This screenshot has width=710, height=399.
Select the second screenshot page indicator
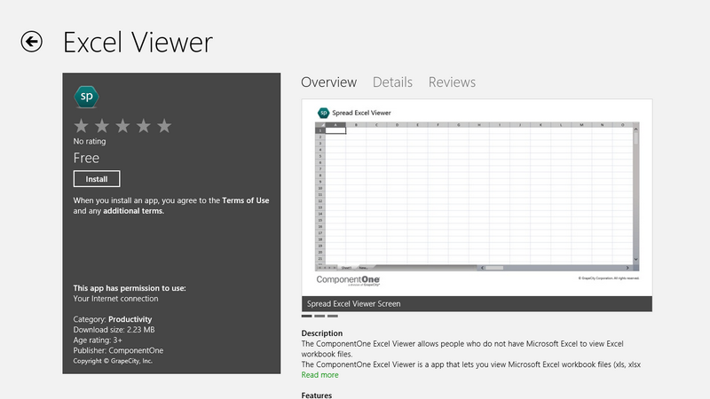point(319,316)
